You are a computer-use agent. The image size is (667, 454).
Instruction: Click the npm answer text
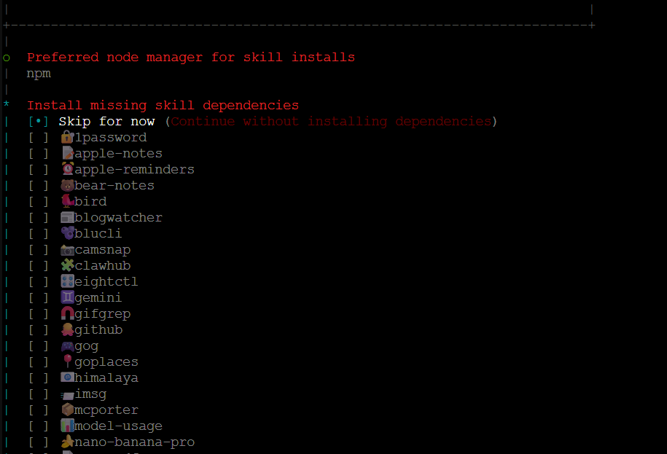(x=39, y=73)
